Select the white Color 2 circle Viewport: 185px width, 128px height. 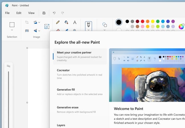(x=119, y=30)
